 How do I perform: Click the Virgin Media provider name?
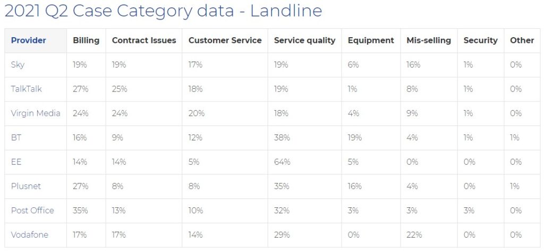[36, 113]
